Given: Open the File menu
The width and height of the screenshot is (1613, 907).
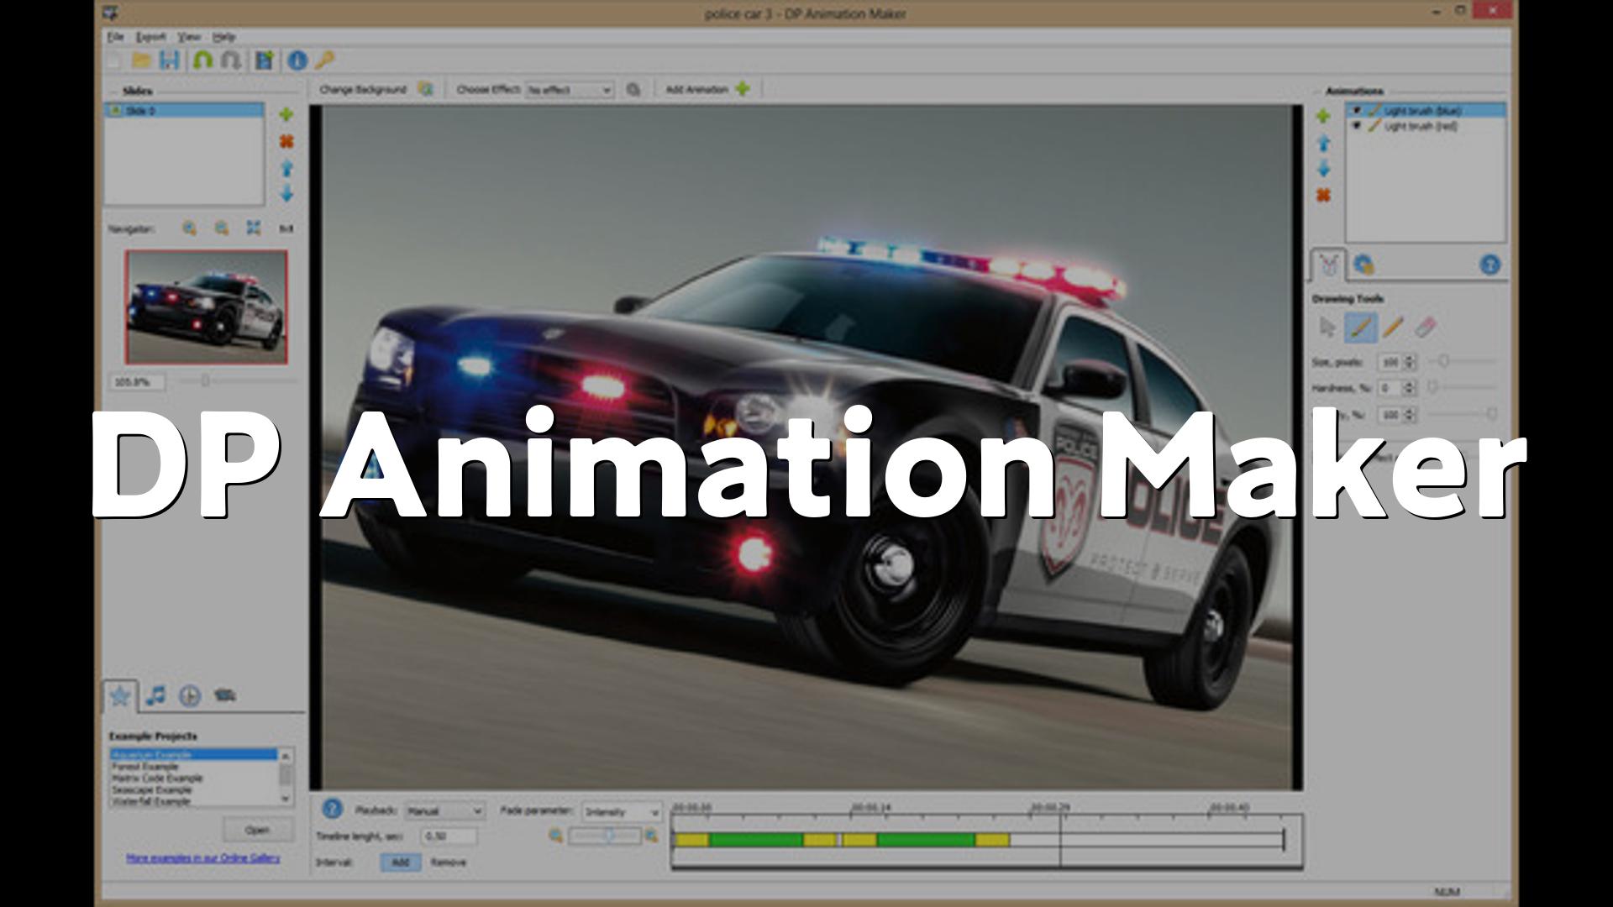Looking at the screenshot, I should coord(115,37).
